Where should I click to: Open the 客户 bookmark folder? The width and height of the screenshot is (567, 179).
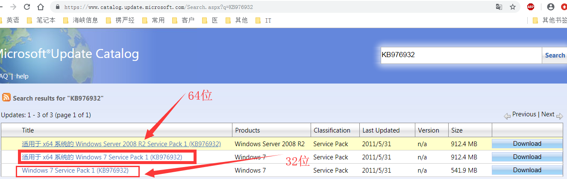point(183,20)
